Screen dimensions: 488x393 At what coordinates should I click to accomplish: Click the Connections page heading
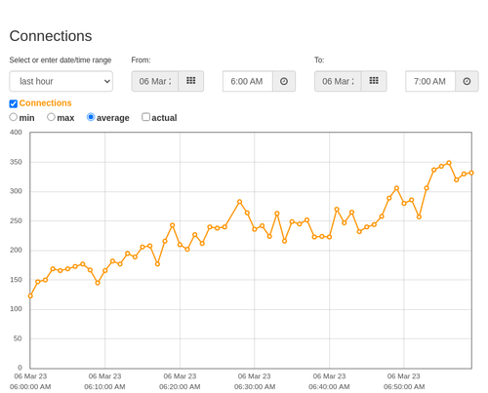tap(51, 36)
